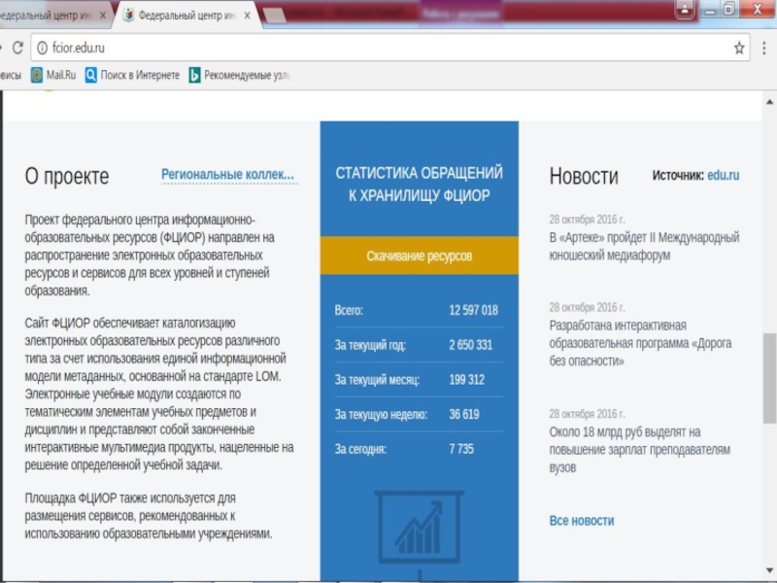777x583 pixels.
Task: Open the Chrome menu with three dots
Action: [764, 48]
